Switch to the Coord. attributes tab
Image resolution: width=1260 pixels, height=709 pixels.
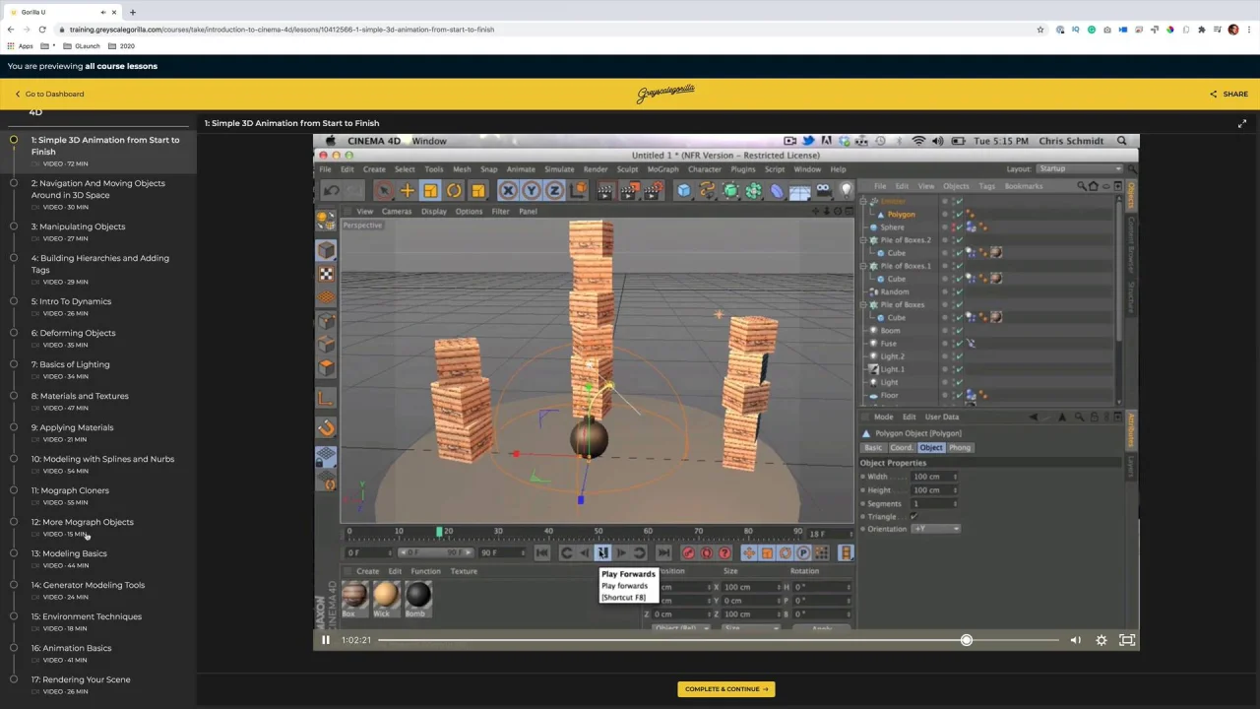click(902, 448)
